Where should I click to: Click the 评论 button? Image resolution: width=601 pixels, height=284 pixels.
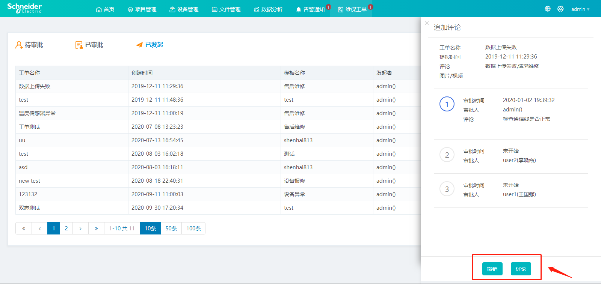click(x=521, y=269)
